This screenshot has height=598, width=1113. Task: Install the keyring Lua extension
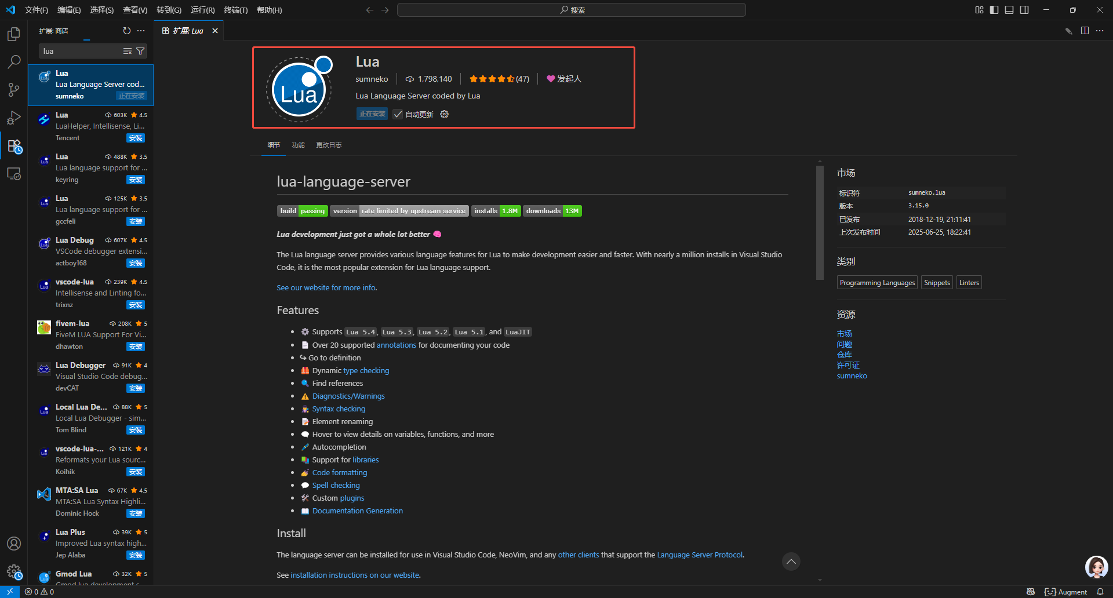click(x=136, y=180)
